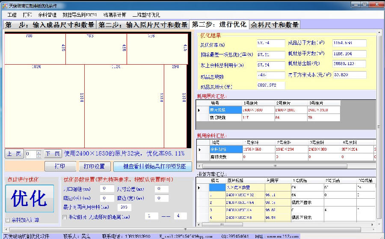The width and height of the screenshot is (385, 239).
Task: Click right arrow of layout summary scrollbar
Action: 373,224
